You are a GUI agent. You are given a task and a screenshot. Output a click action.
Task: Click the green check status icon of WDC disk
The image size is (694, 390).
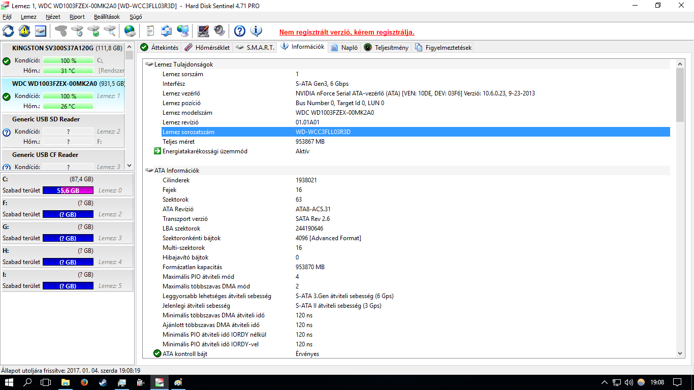[7, 97]
